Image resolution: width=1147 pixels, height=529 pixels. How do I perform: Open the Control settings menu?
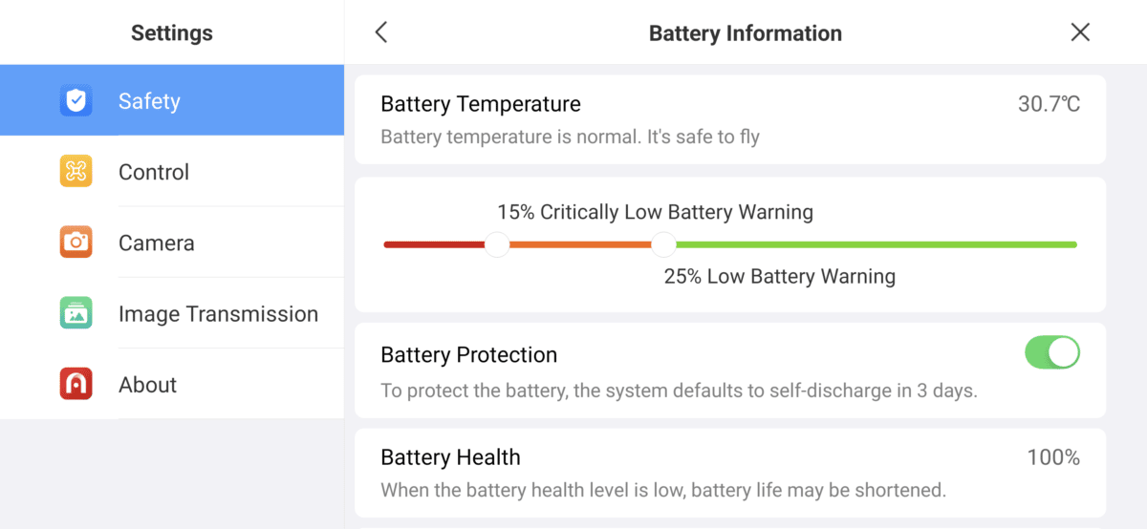pos(172,172)
